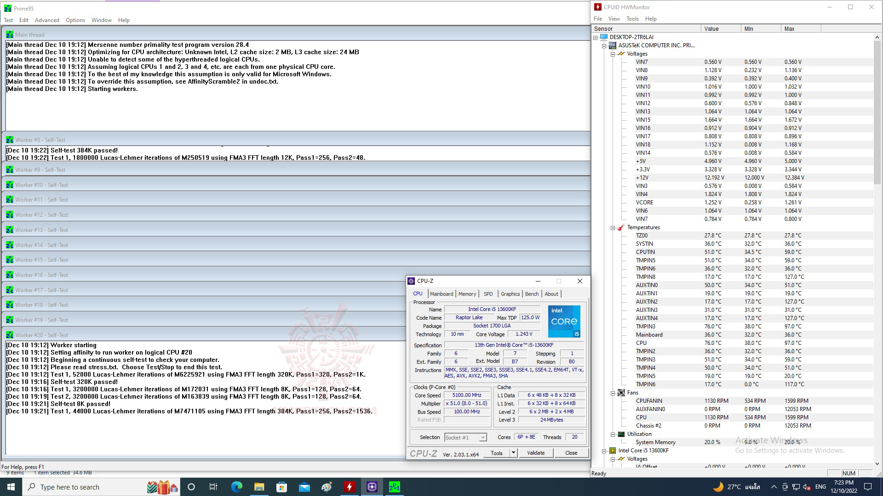Open Microsoft Edge from the taskbar

[237, 487]
